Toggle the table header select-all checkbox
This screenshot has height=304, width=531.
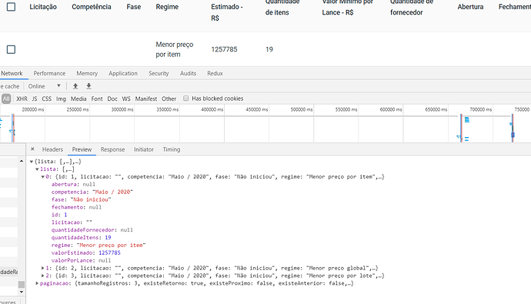click(x=12, y=7)
